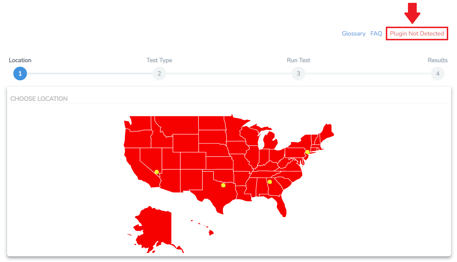Screen dimensions: 457x262
Task: Click step 1 circle for Location
Action: [20, 74]
